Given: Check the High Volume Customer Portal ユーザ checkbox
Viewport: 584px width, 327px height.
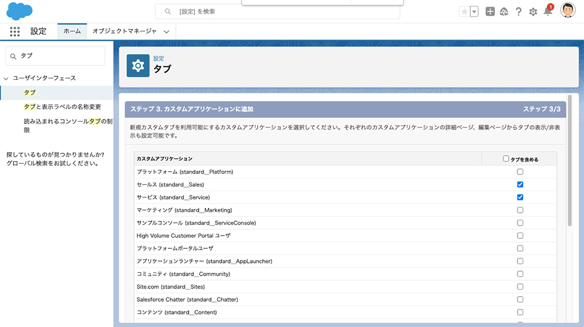Looking at the screenshot, I should tap(520, 235).
